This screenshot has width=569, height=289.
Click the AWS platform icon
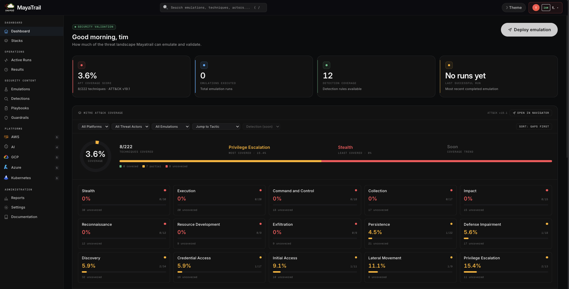click(x=6, y=137)
